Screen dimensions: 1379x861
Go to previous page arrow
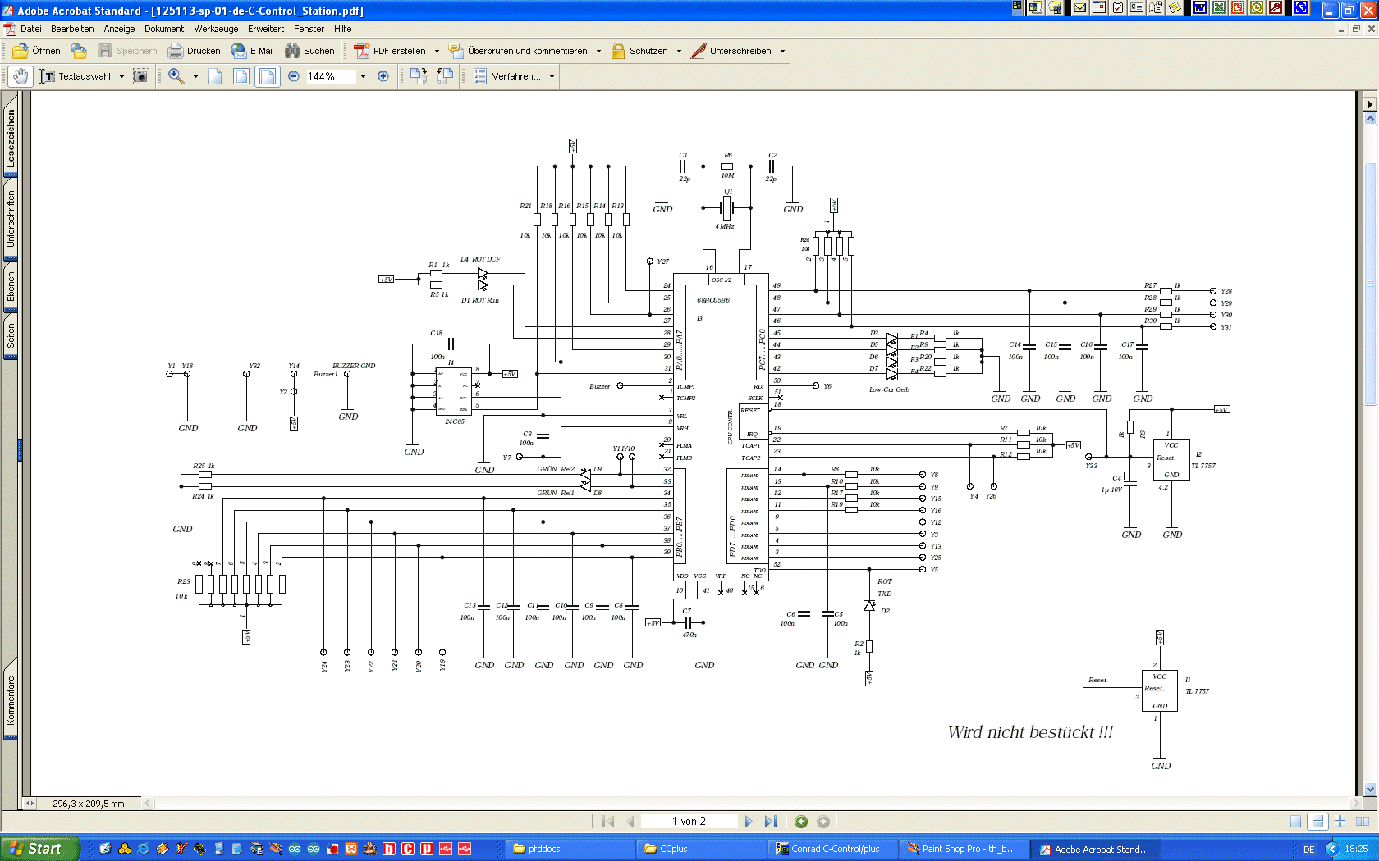pyautogui.click(x=630, y=822)
